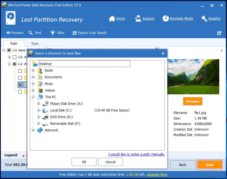This screenshot has height=179, width=227.
Task: Click 'I would like to enter a path manually' link
Action: click(x=136, y=154)
